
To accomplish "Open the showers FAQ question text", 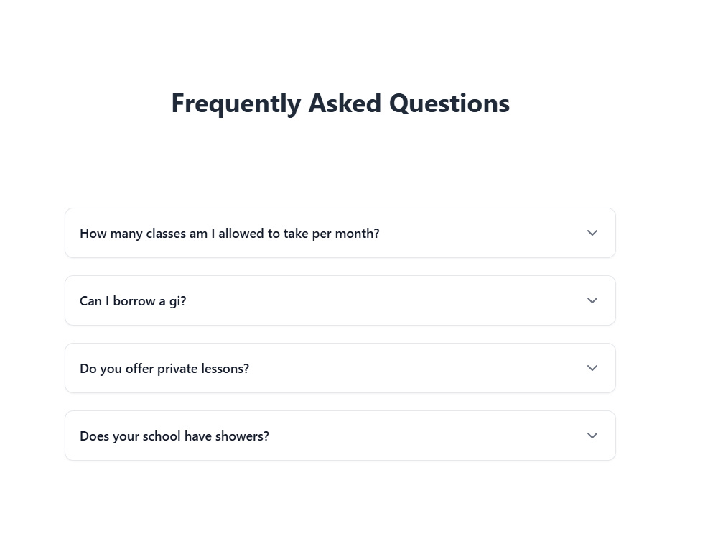I will tap(174, 436).
